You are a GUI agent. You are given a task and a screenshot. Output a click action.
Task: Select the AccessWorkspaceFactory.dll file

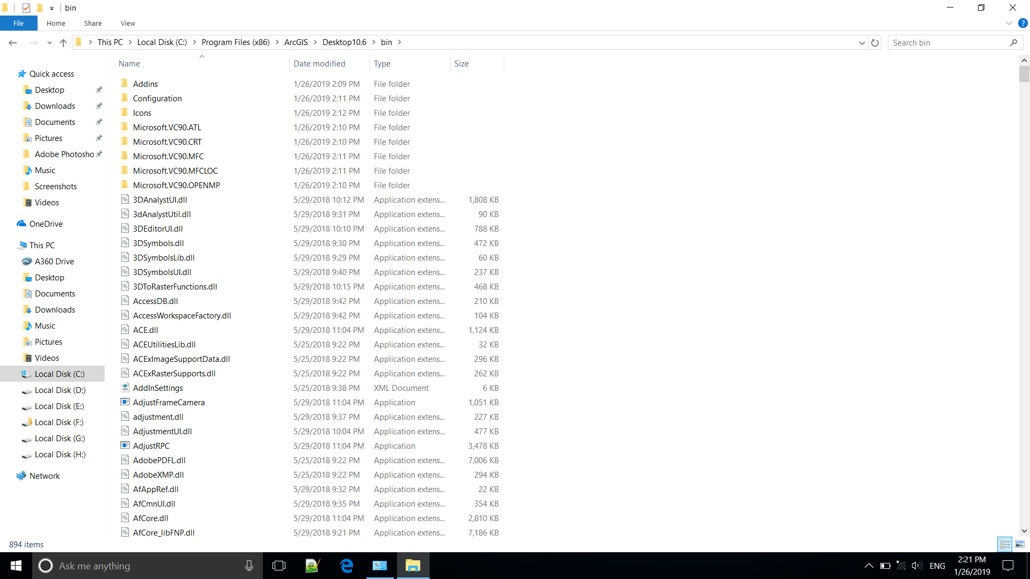181,315
